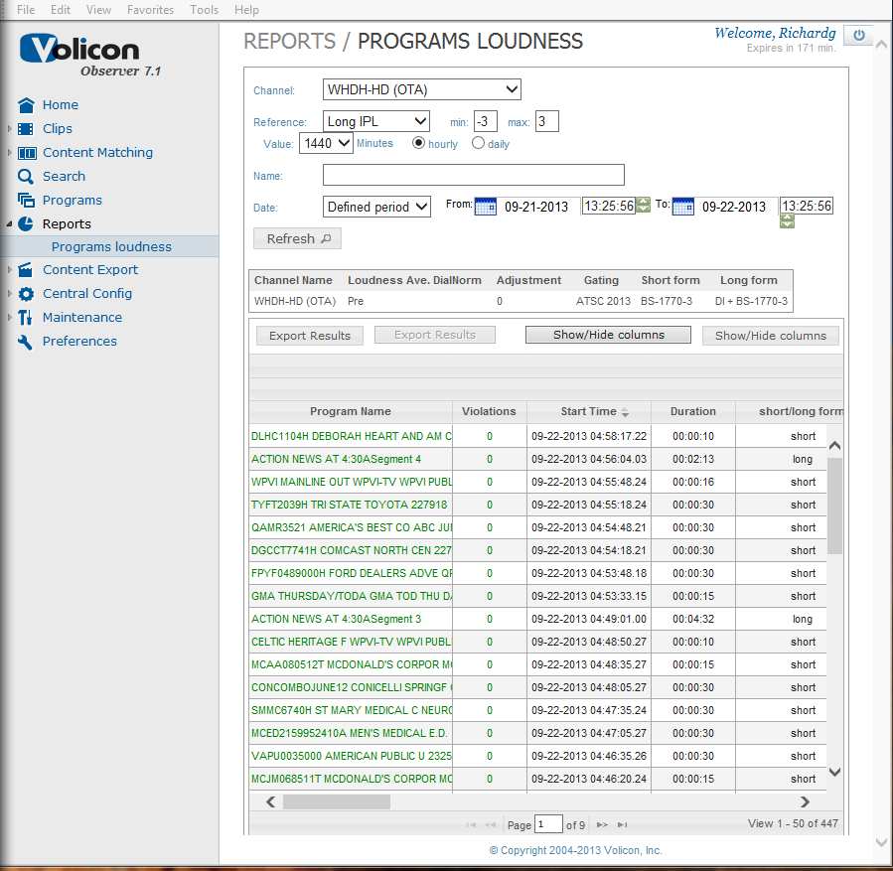The height and width of the screenshot is (871, 893).
Task: Open the From-date calendar picker
Action: [x=484, y=206]
